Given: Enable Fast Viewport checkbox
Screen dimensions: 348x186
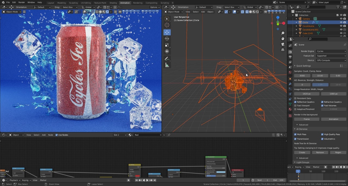Looking at the screenshot, I should pyautogui.click(x=296, y=106).
